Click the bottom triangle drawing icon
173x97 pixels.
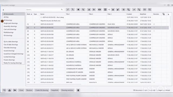point(9,90)
